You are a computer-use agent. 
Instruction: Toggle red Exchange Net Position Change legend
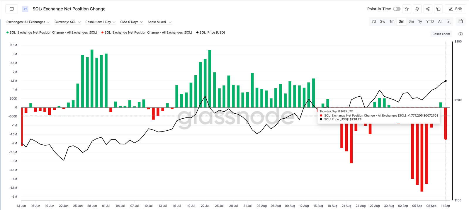pyautogui.click(x=147, y=33)
